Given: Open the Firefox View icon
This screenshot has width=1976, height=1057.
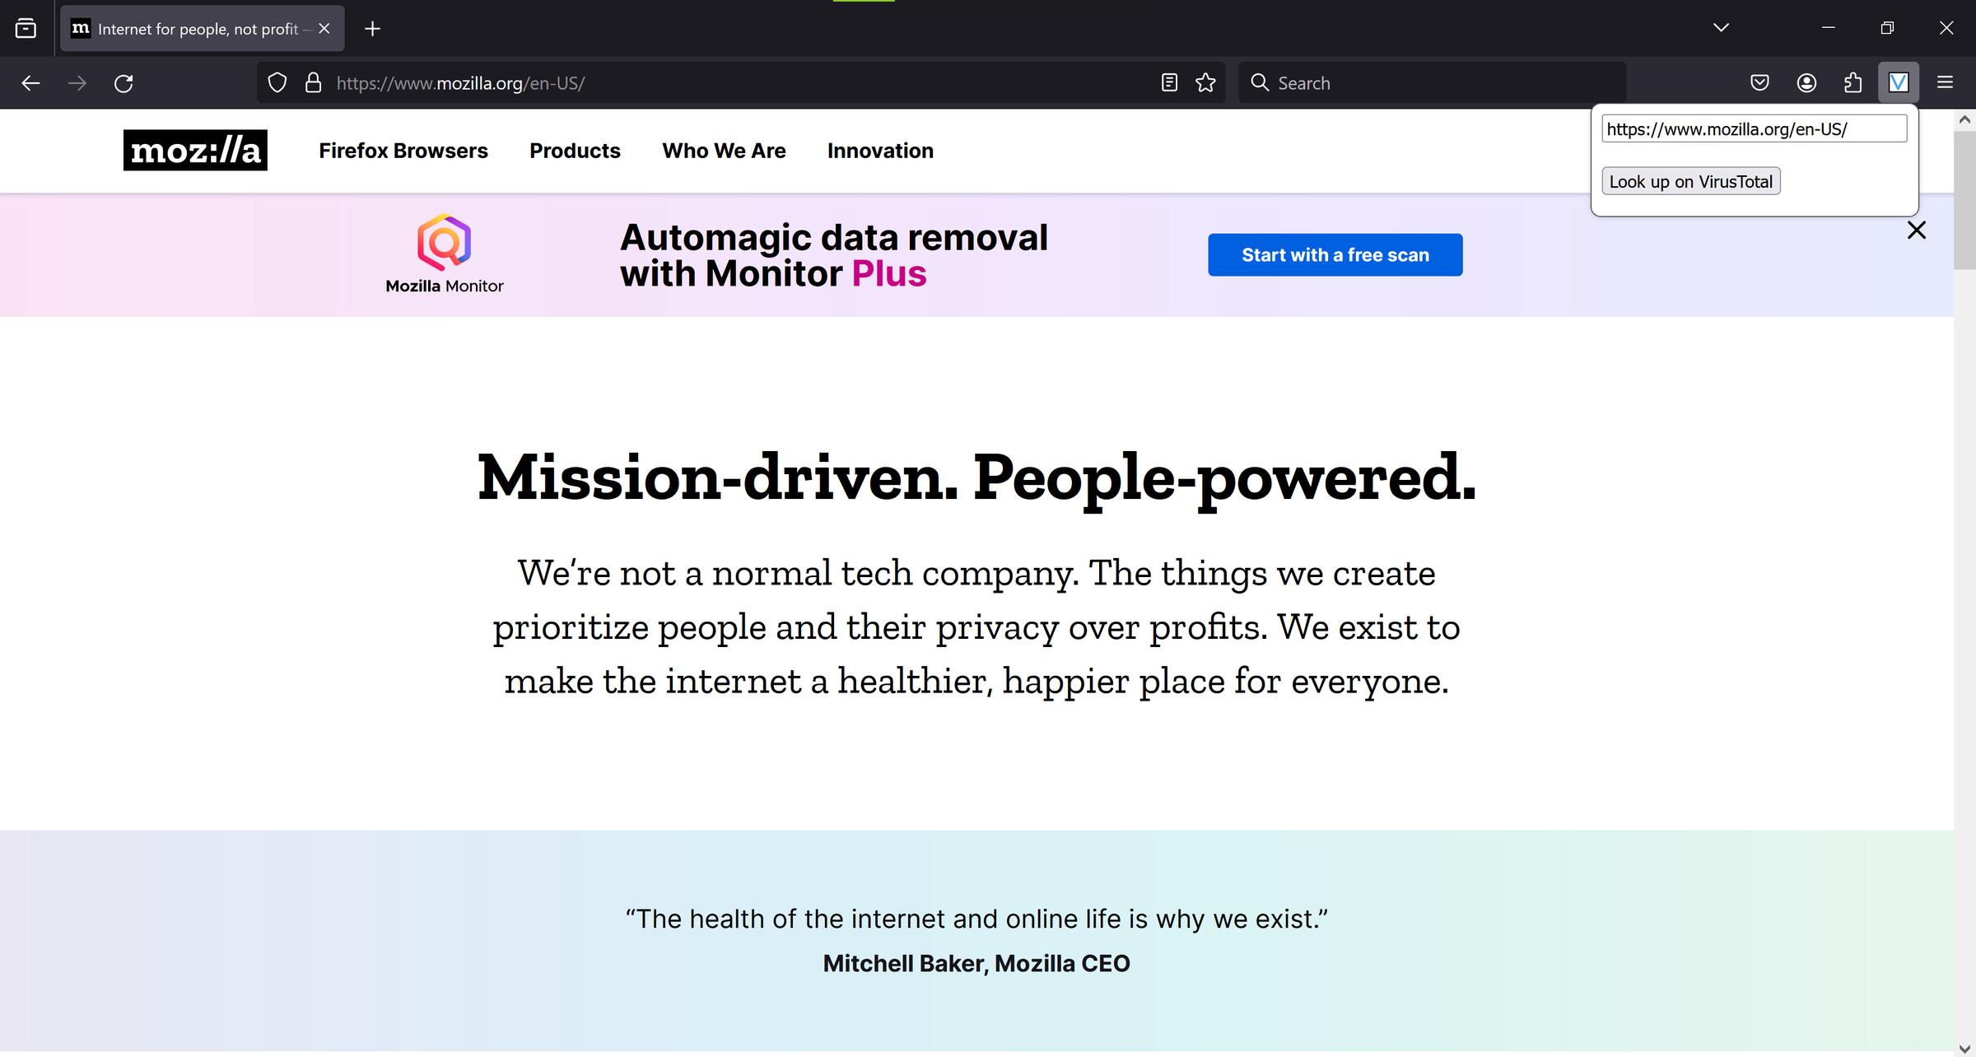Looking at the screenshot, I should (x=26, y=29).
